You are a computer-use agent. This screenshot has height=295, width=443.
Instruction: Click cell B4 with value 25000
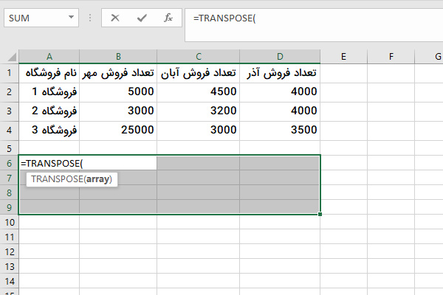click(118, 131)
